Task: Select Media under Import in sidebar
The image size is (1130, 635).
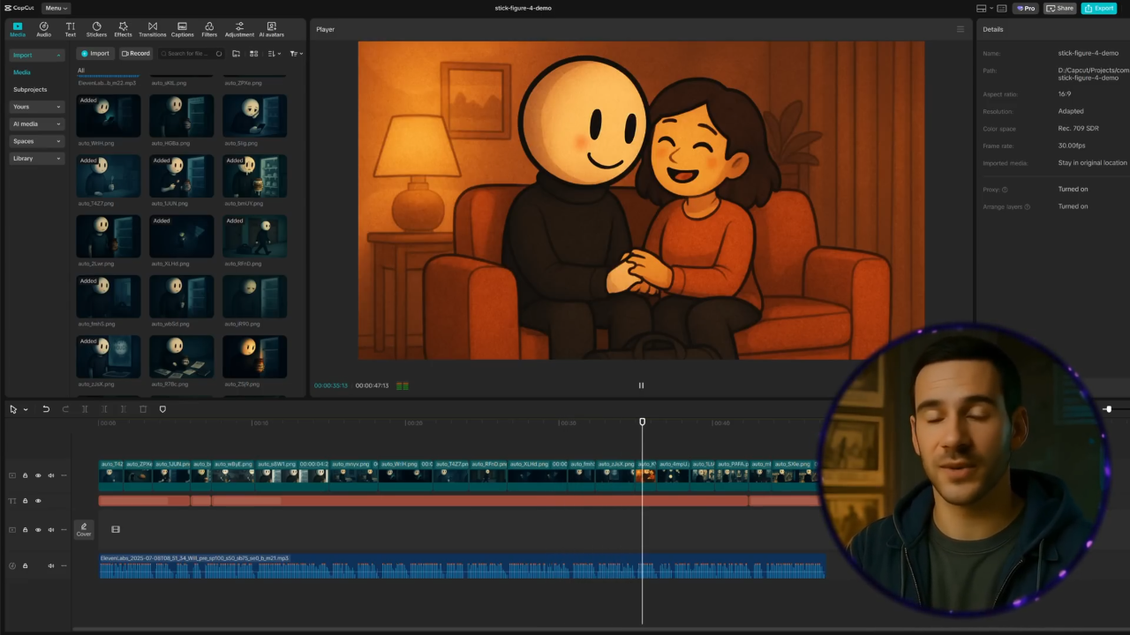Action: point(22,72)
